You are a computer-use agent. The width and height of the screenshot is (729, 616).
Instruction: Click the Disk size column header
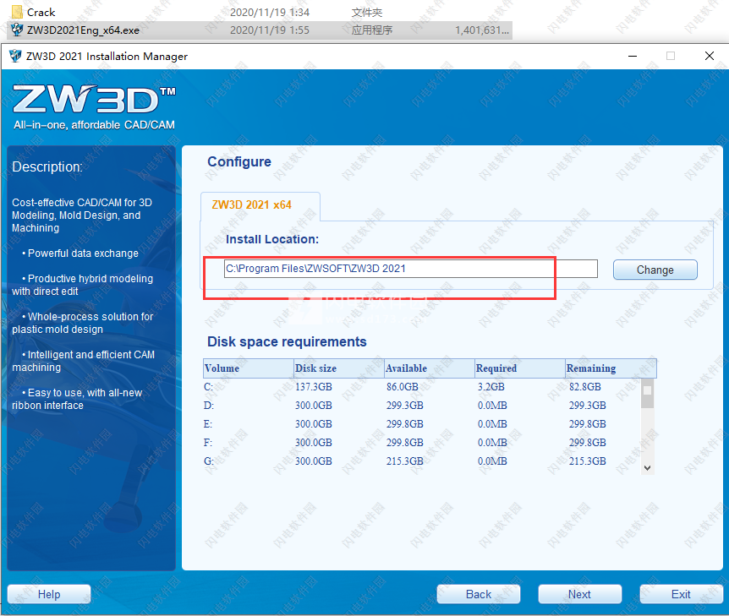339,368
